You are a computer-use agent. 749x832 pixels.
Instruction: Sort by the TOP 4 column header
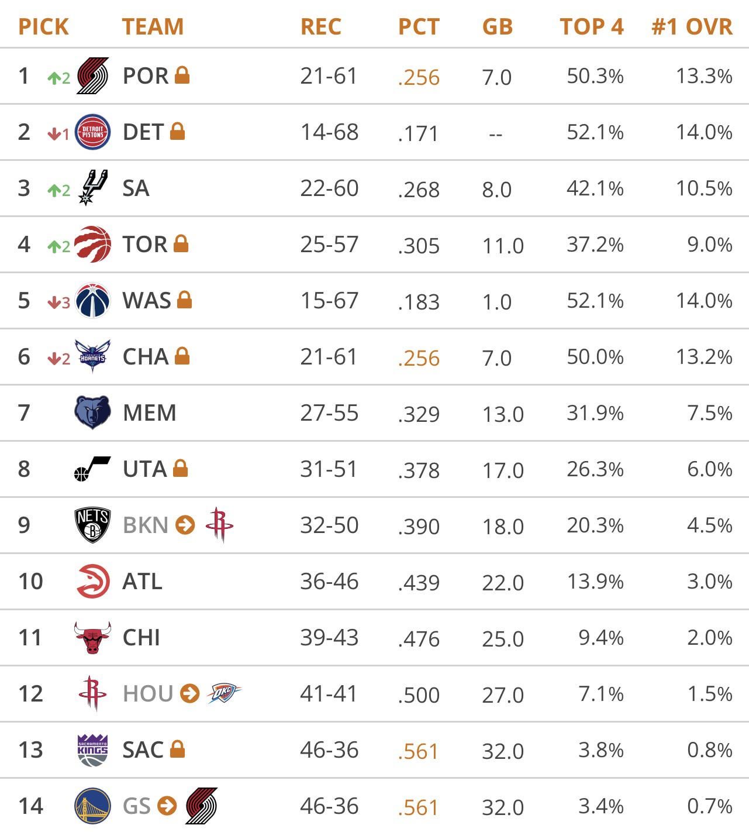(x=592, y=26)
